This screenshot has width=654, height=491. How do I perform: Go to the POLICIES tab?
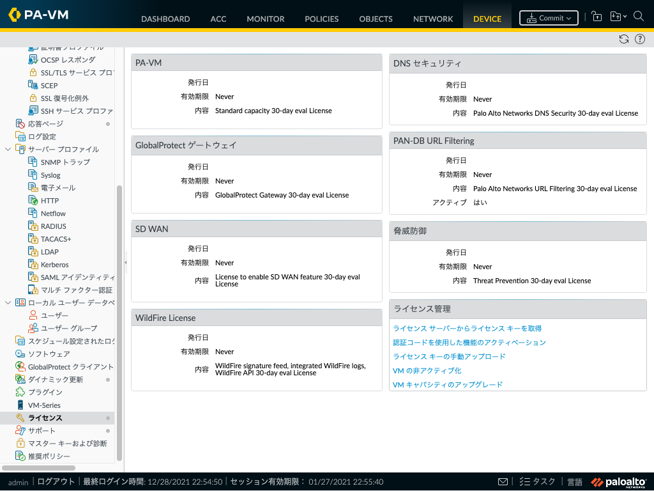[322, 19]
